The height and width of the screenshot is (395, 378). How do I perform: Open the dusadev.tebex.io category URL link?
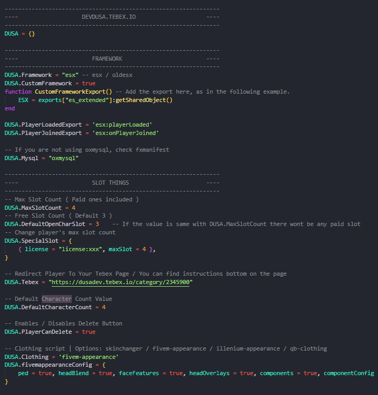[123, 282]
